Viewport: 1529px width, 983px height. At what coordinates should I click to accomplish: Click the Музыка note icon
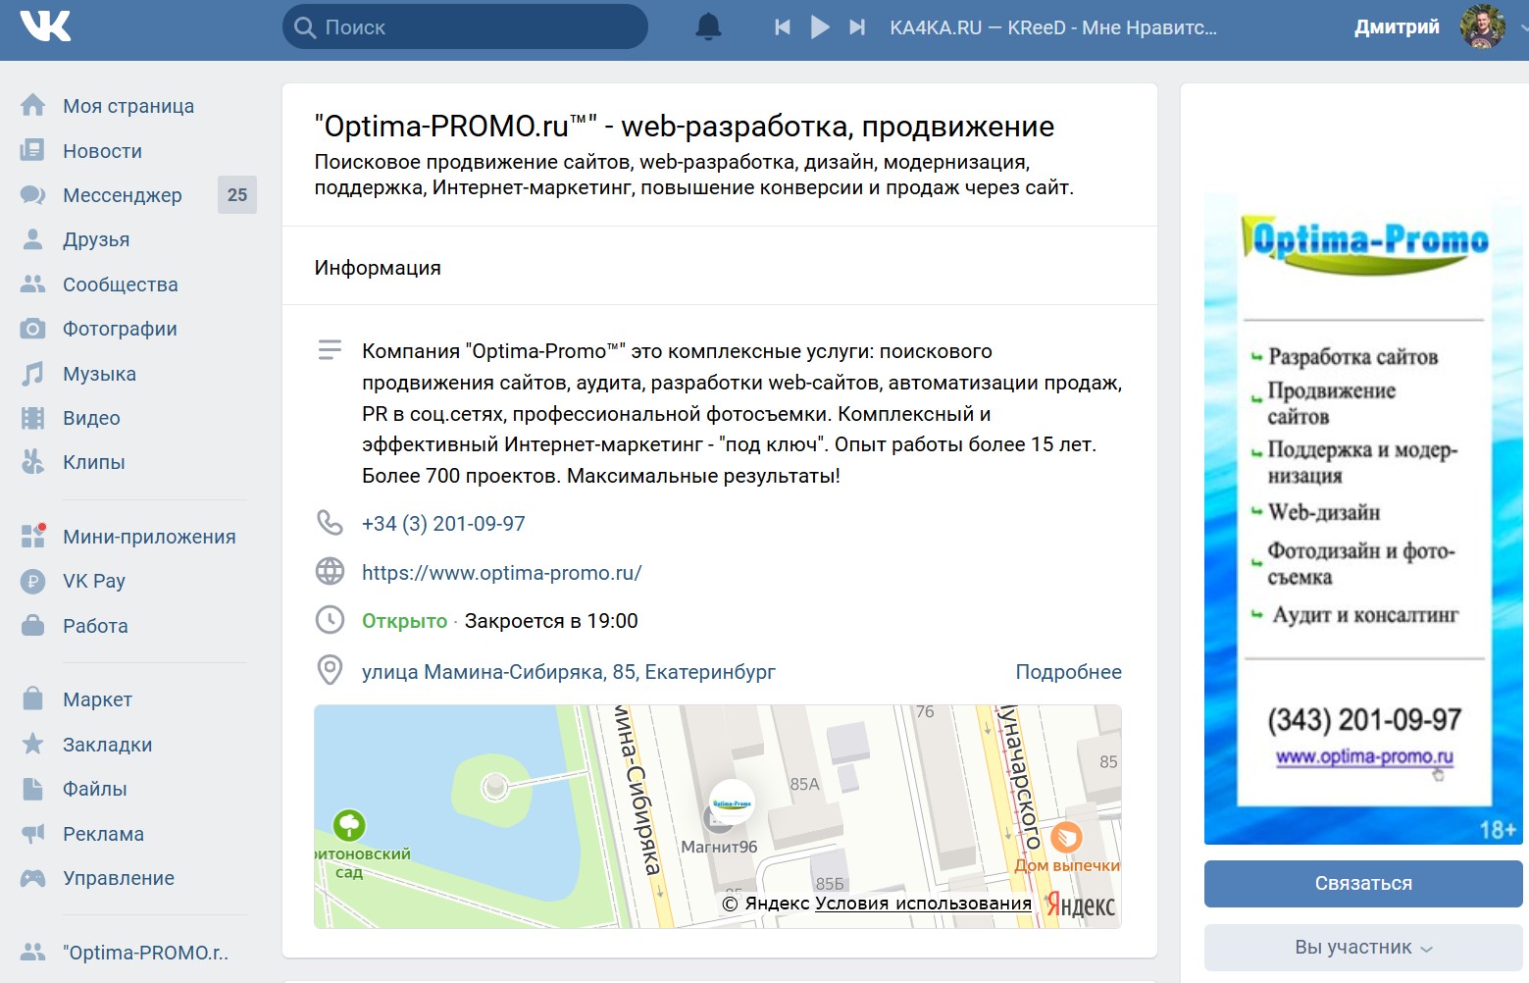[x=33, y=374]
